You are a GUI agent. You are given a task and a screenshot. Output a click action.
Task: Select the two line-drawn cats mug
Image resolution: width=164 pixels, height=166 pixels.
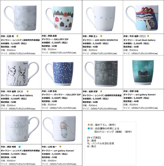click(22, 73)
